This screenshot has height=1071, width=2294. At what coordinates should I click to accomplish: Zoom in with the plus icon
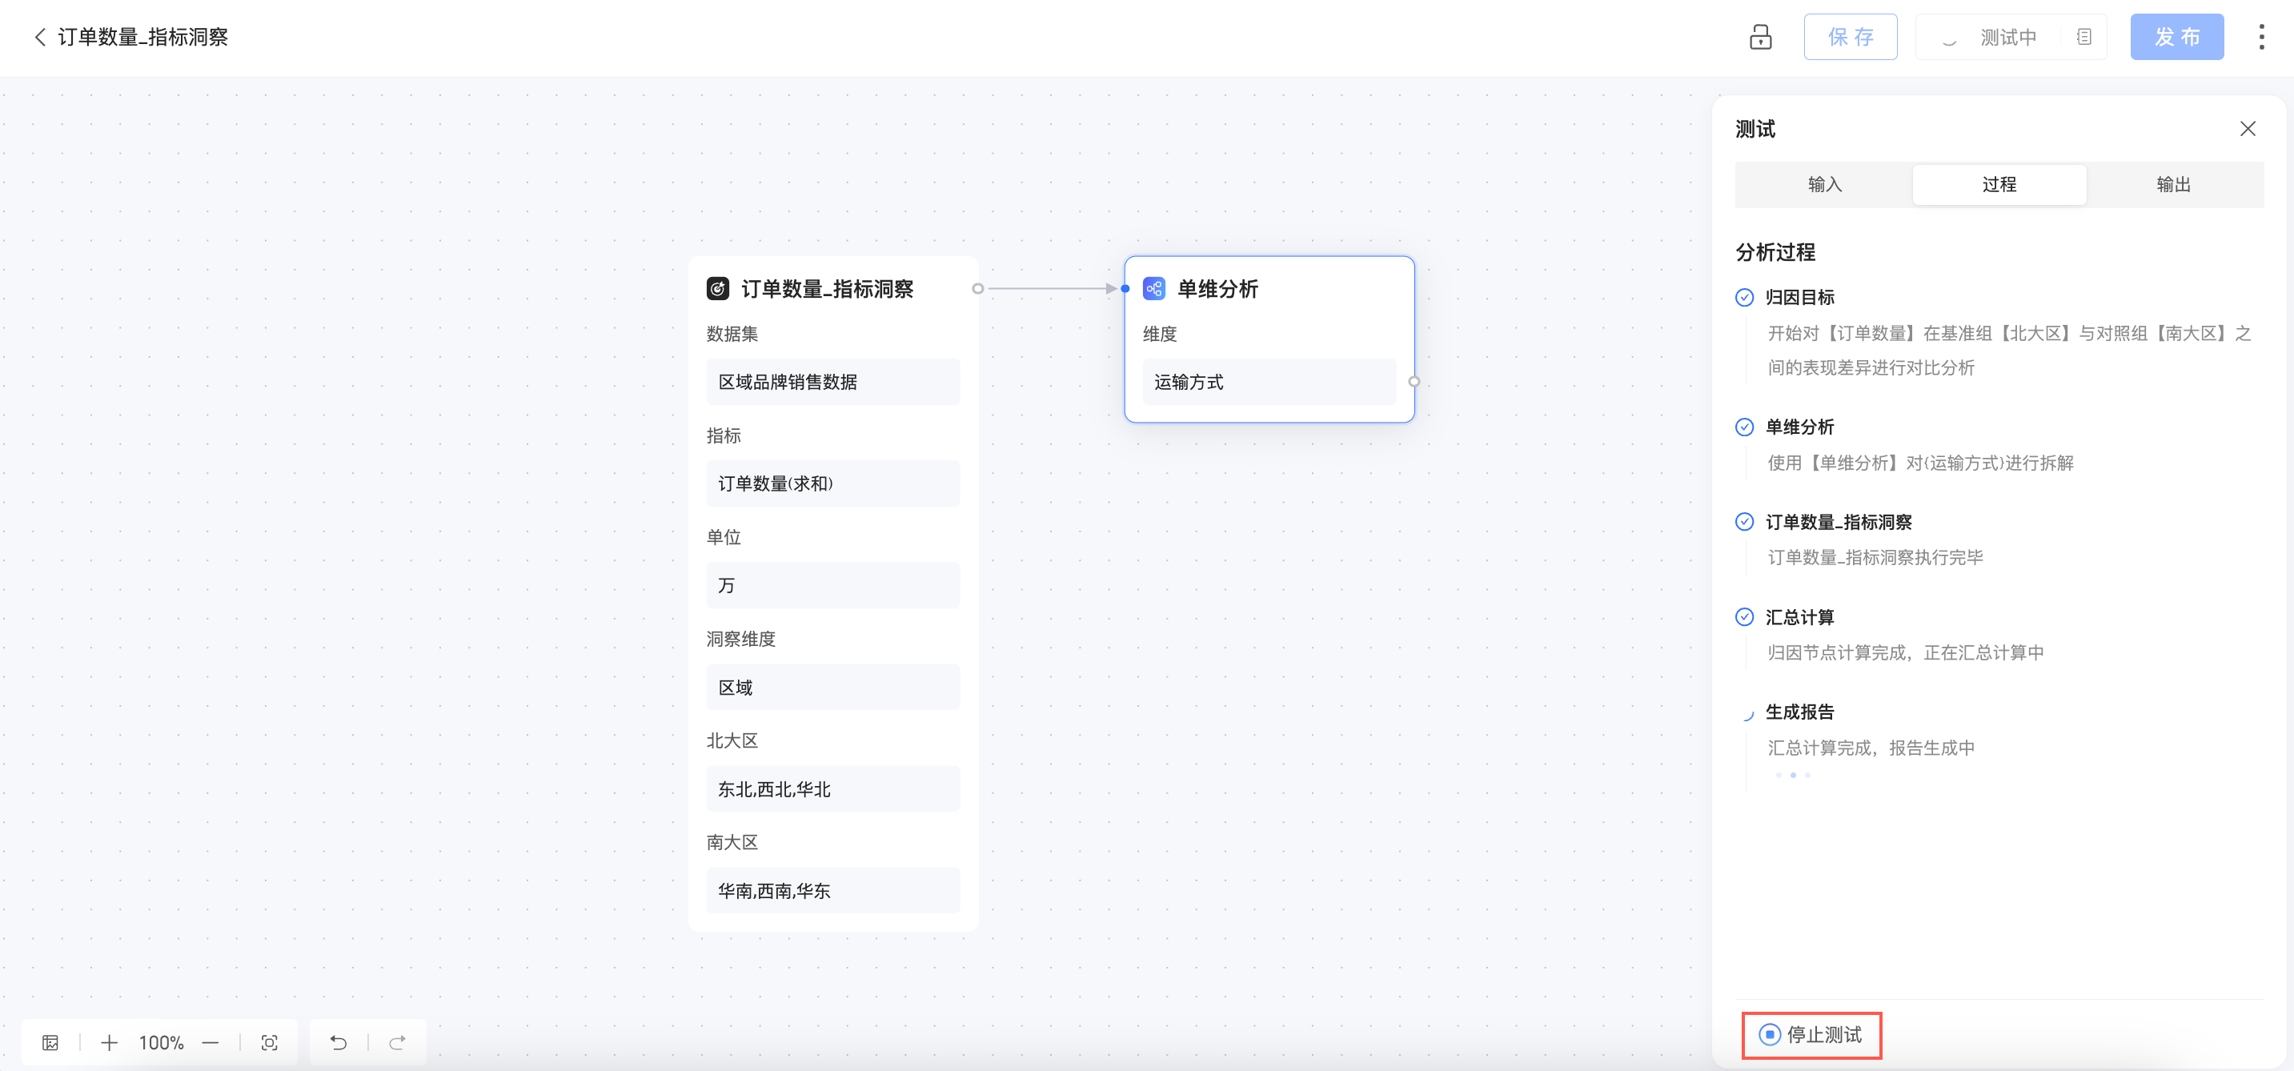point(109,1041)
